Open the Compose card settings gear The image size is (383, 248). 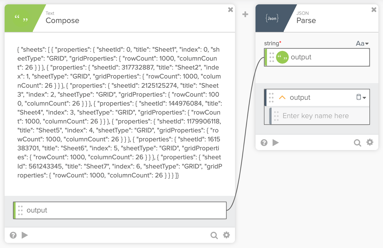[227, 235]
